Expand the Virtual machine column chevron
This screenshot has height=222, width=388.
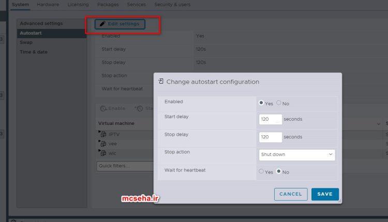[x=378, y=124]
